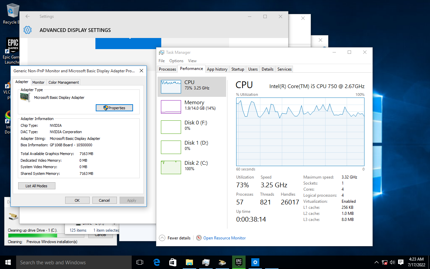Click the Search the web and Windows box
The image size is (430, 269).
pos(74,262)
